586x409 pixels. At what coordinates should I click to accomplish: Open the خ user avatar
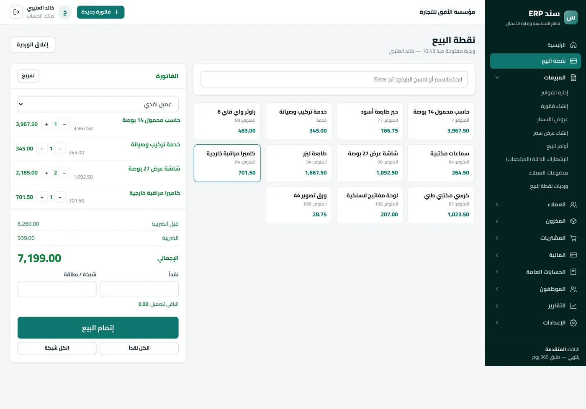[x=65, y=12]
